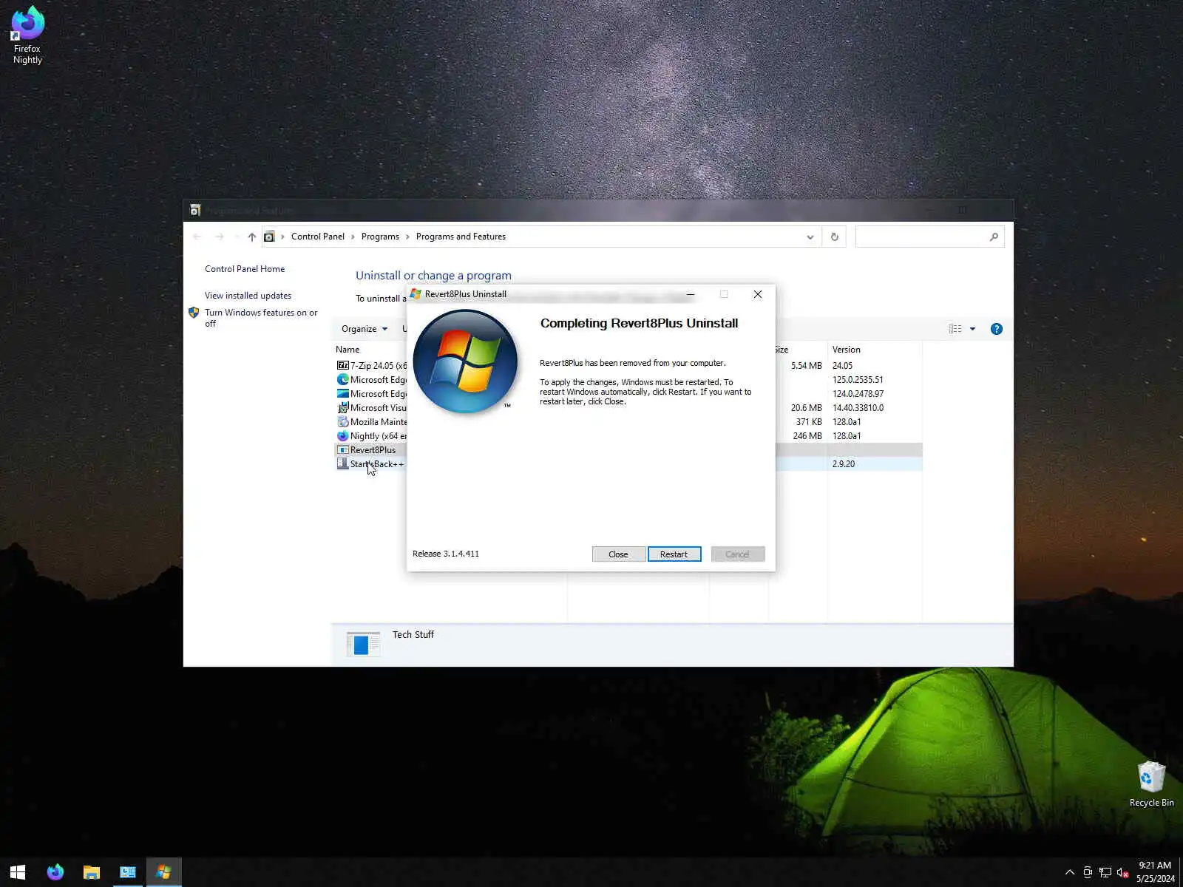The width and height of the screenshot is (1183, 887).
Task: Show hidden system tray icons
Action: [1070, 872]
